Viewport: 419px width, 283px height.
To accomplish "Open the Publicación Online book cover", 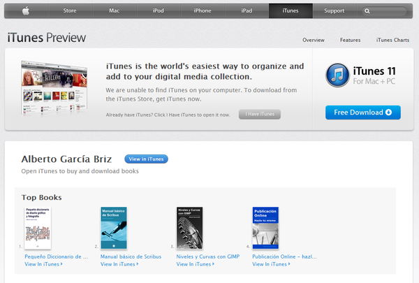I will pos(265,228).
